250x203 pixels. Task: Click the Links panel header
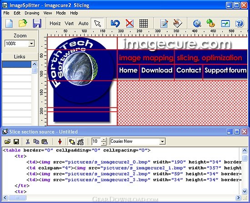[x=20, y=57]
